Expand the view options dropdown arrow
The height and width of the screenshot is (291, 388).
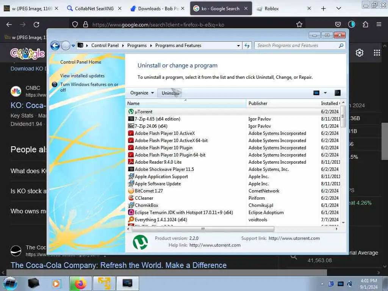325,93
